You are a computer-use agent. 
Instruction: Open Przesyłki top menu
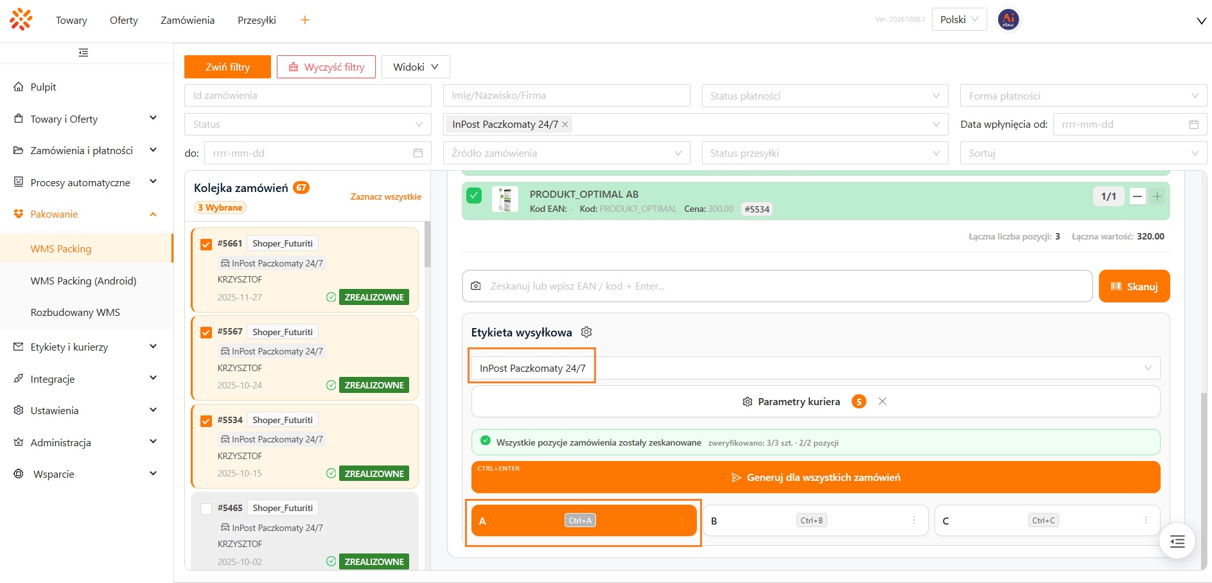[257, 20]
